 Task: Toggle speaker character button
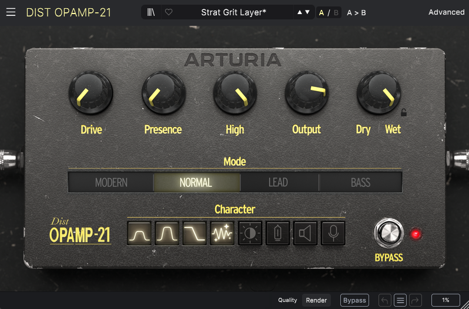[306, 233]
